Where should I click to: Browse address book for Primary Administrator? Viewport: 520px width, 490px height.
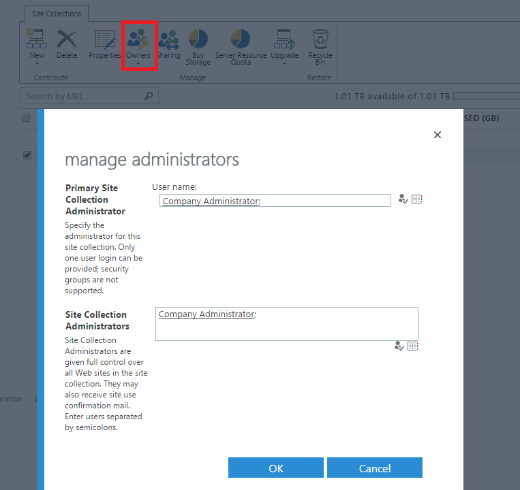coord(417,199)
